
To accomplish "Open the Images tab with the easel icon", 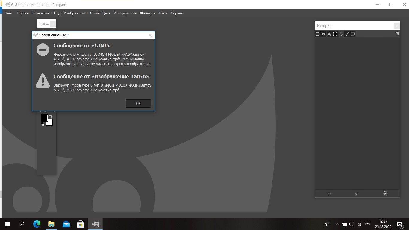I will pyautogui.click(x=352, y=34).
